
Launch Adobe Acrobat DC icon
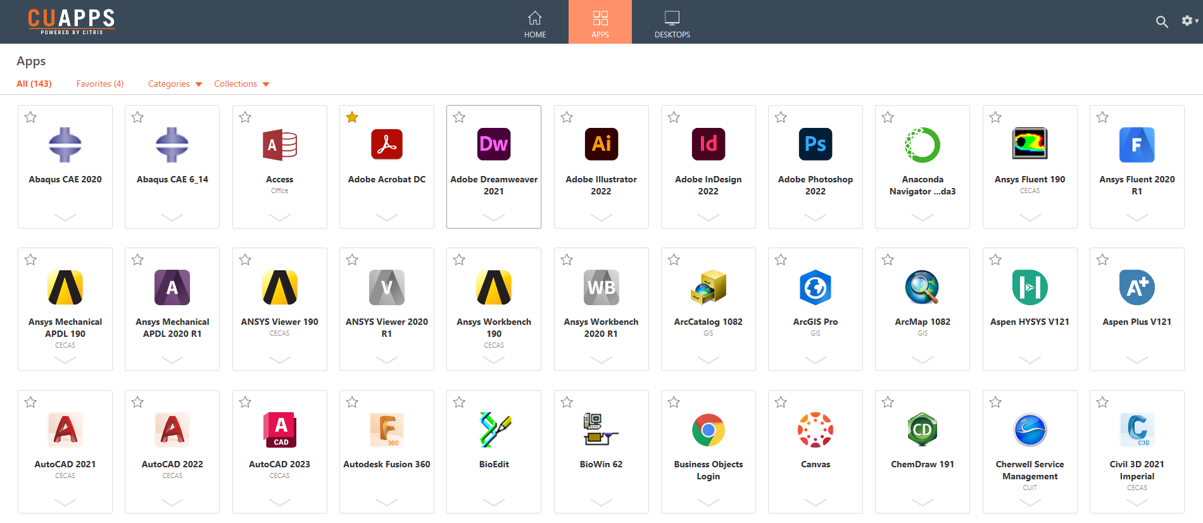(x=387, y=144)
